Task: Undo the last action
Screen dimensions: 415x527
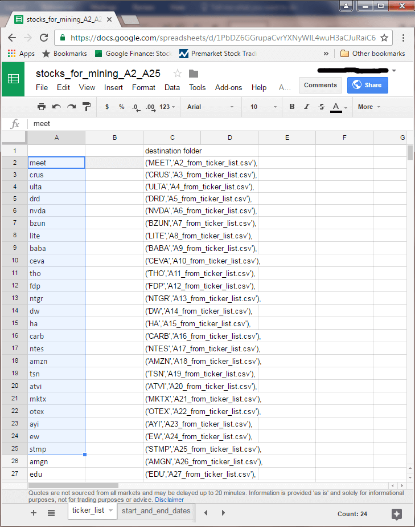Action: coord(56,107)
